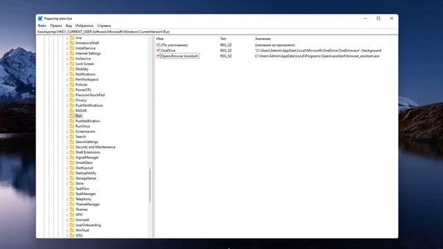Viewport: 443px width, 249px height.
Task: Click the string icon of the default value
Action: 159,45
